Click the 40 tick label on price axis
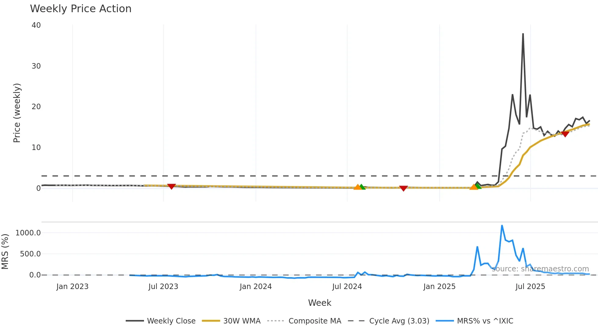 [36, 25]
